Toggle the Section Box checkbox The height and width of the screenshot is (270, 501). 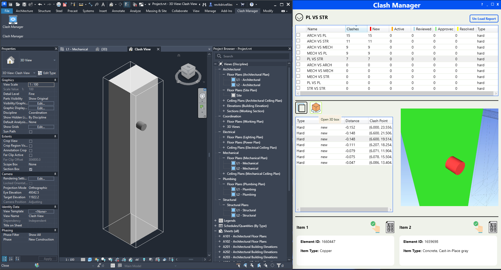click(31, 169)
